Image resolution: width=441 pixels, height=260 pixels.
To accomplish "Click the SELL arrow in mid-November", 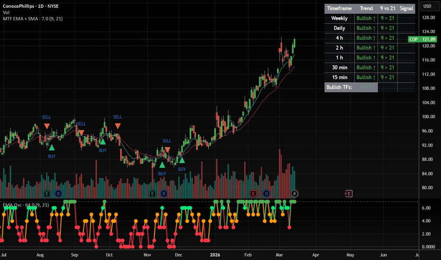I will (x=167, y=149).
